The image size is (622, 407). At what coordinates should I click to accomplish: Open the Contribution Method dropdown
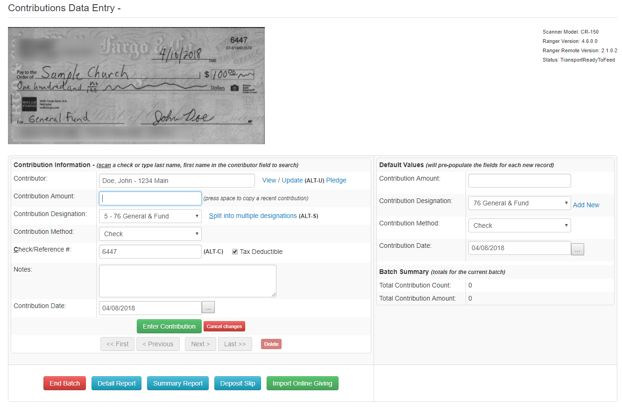coord(150,233)
